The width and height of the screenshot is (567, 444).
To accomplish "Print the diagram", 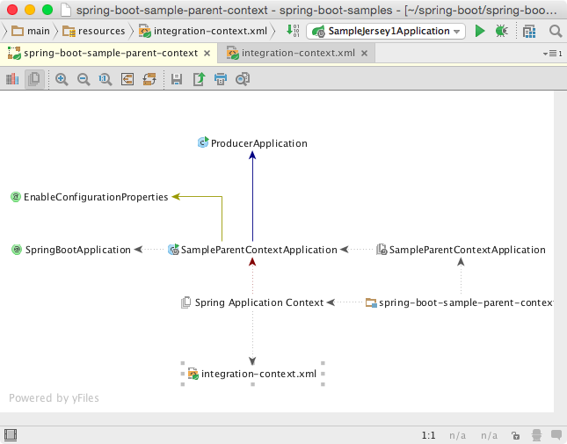I will pyautogui.click(x=221, y=79).
